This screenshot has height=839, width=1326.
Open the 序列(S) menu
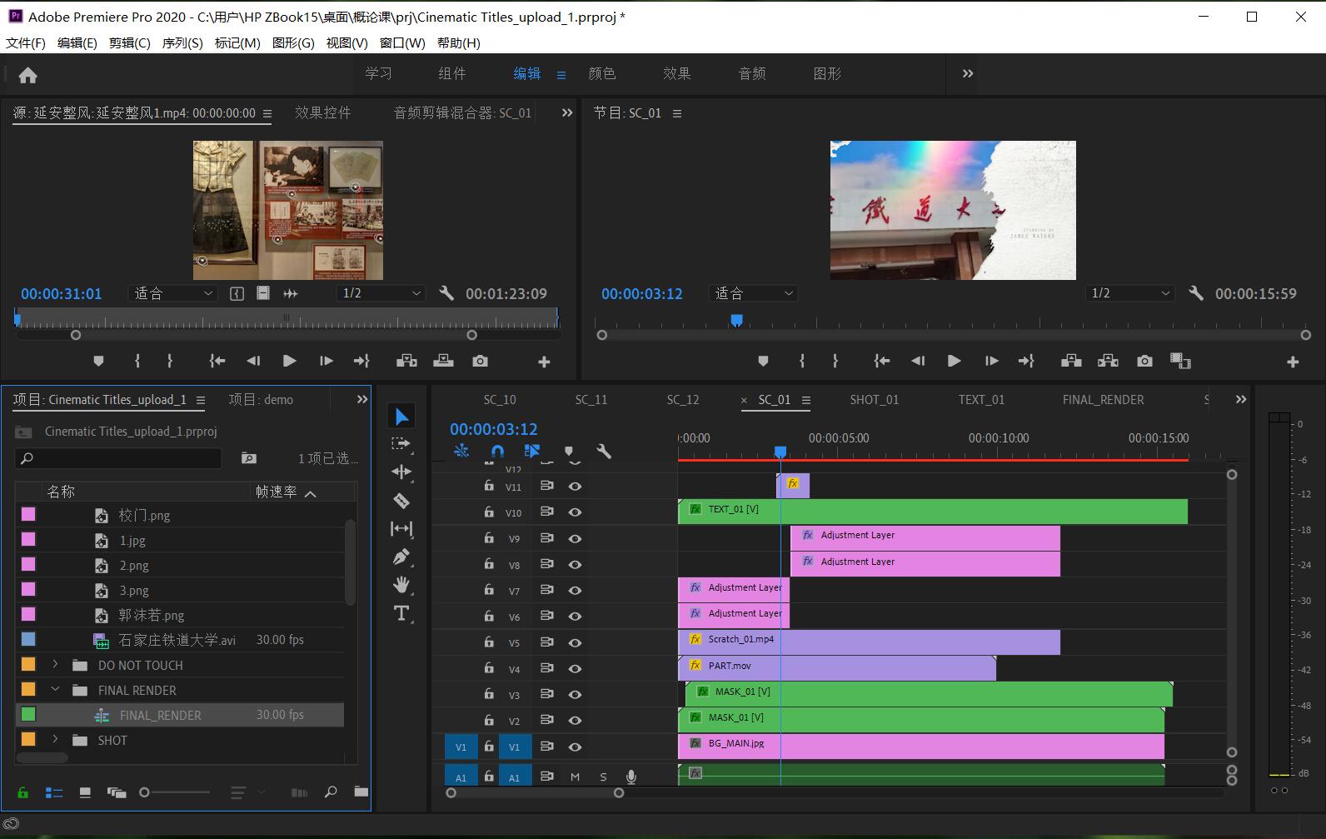[x=182, y=42]
